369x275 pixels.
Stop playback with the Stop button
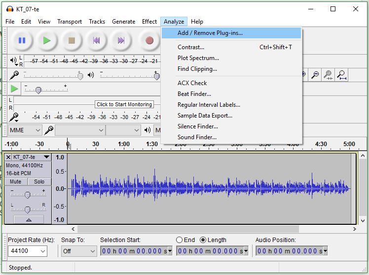click(x=72, y=41)
